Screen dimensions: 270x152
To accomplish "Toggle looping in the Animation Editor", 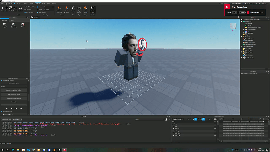I will click(203, 119).
